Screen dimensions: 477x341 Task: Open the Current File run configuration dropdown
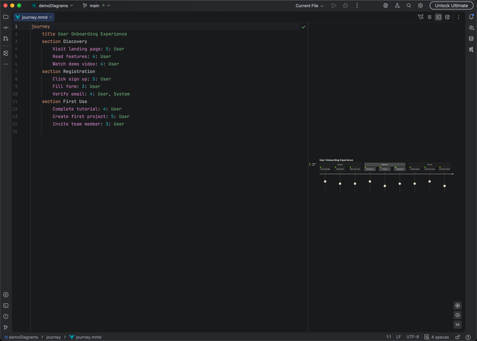point(308,5)
